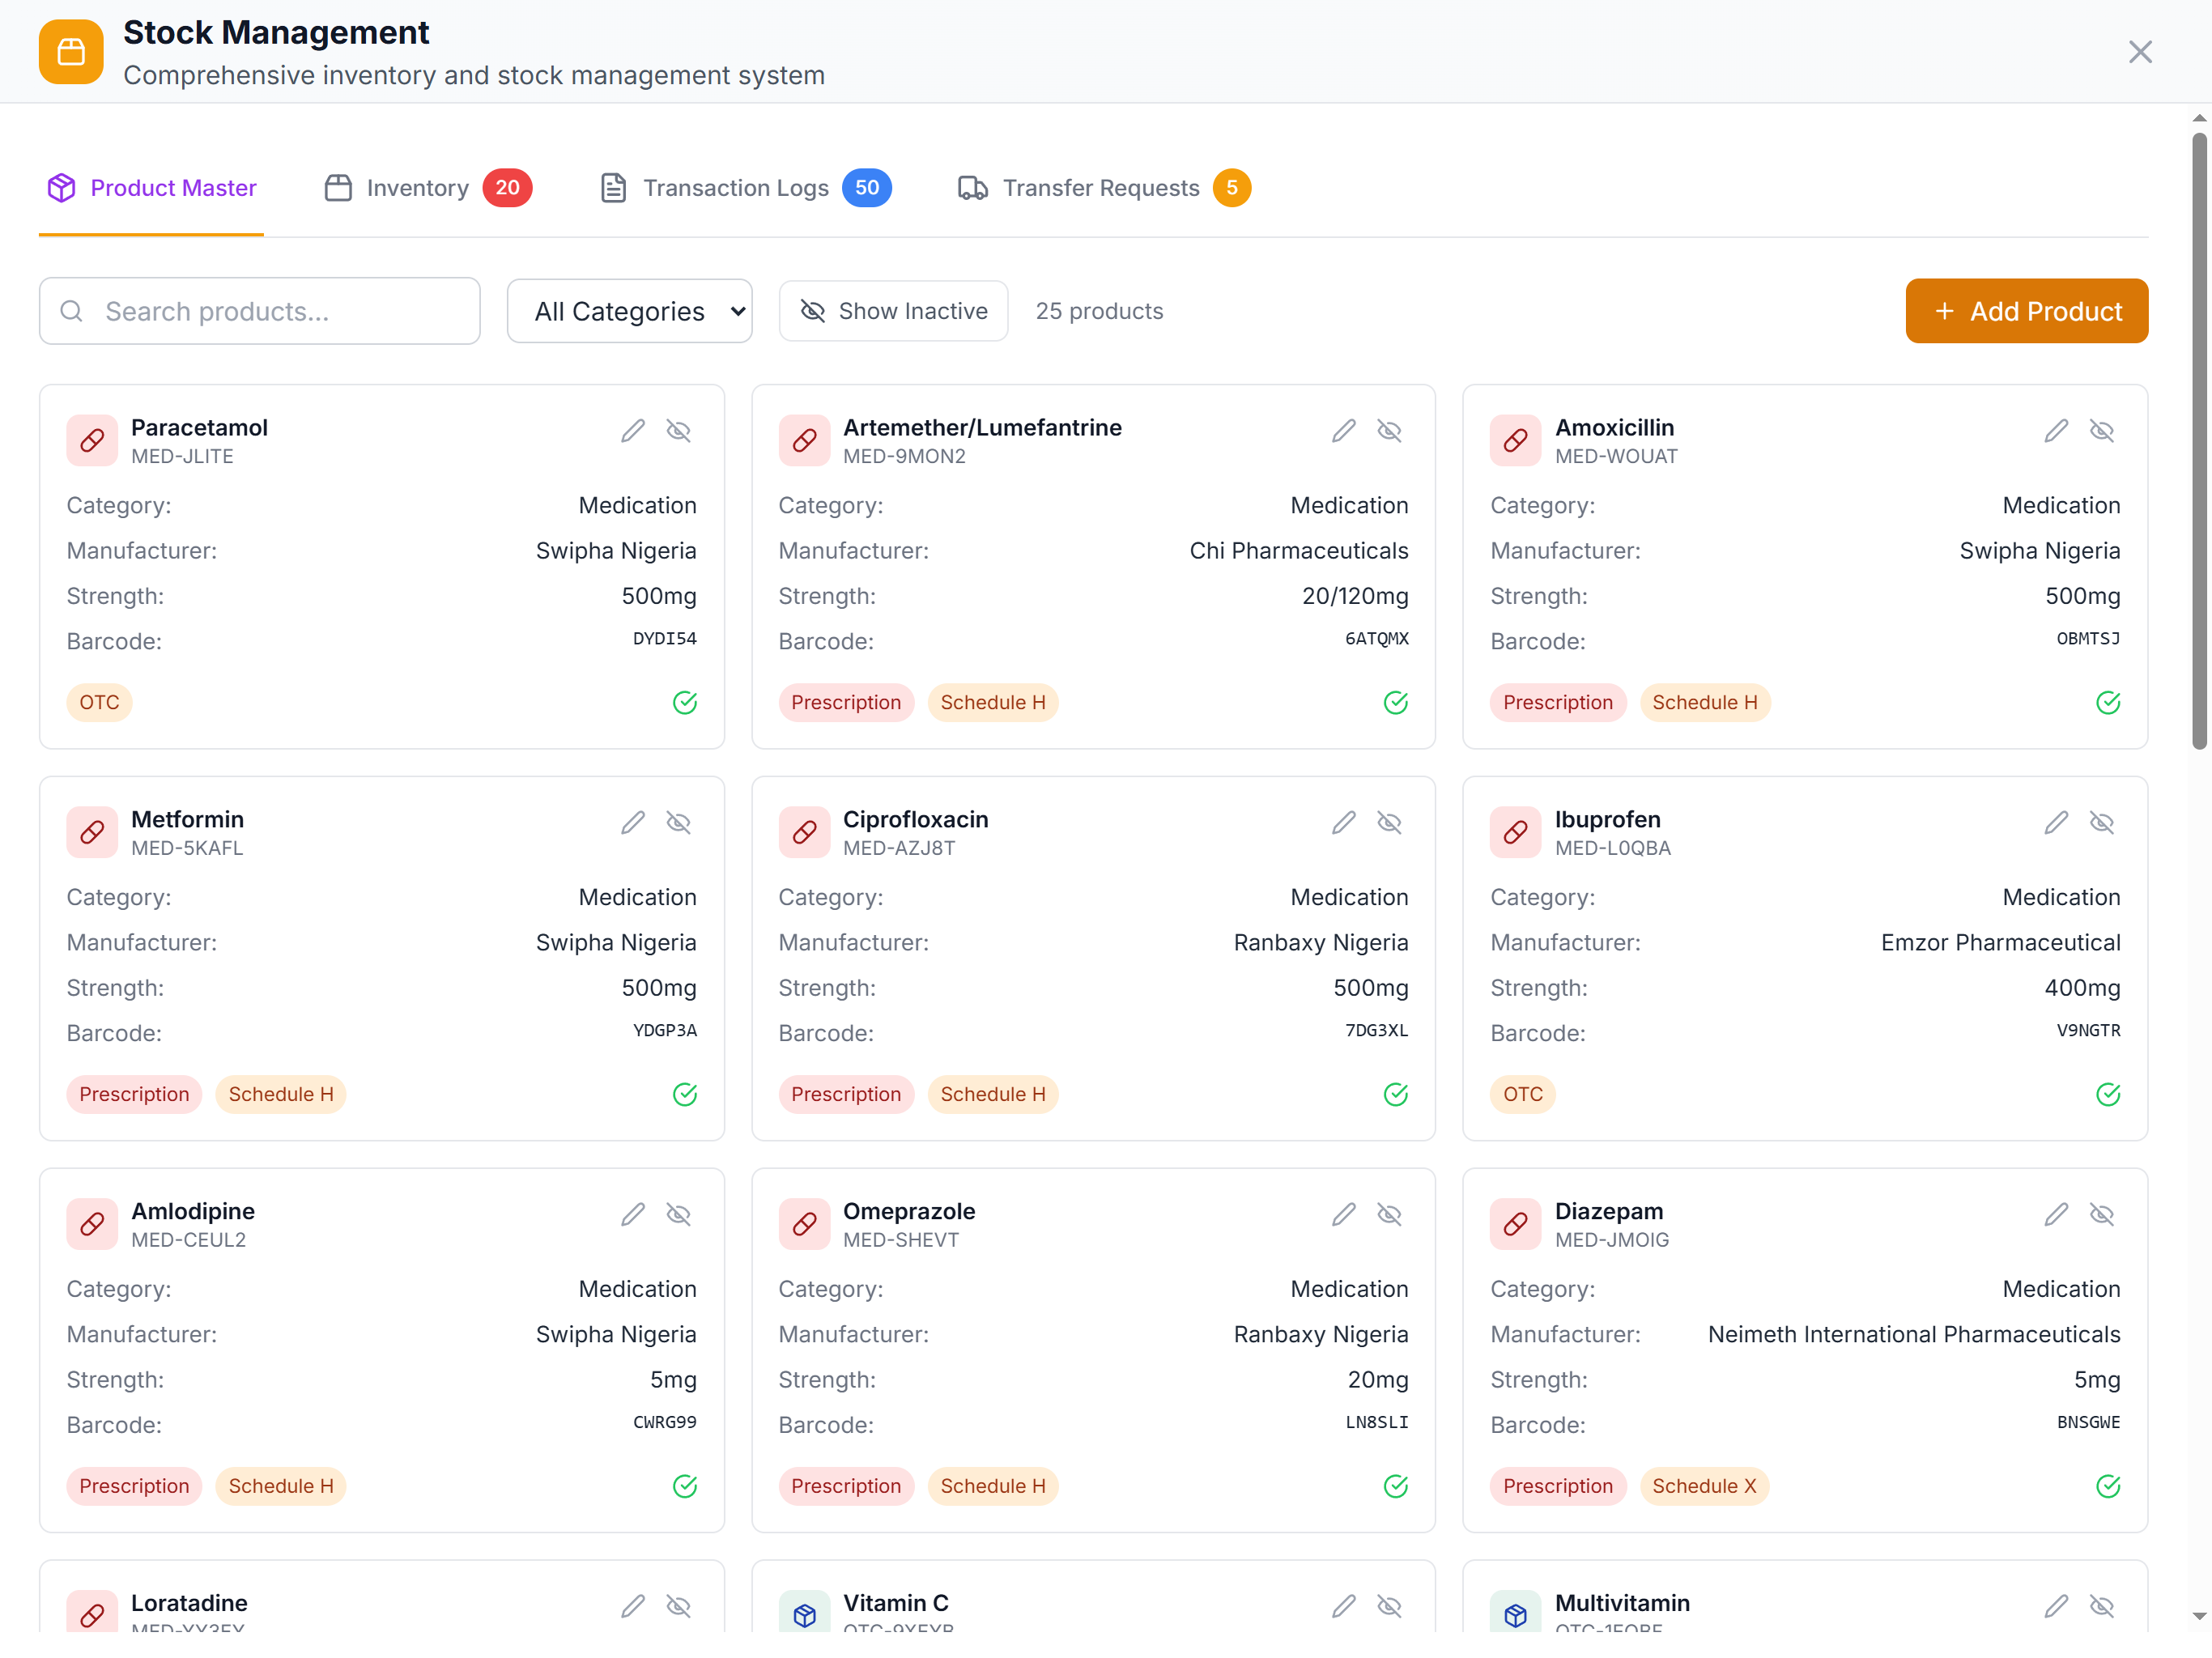
Task: Click the Ibuprofen edit pencil icon
Action: coord(2055,823)
